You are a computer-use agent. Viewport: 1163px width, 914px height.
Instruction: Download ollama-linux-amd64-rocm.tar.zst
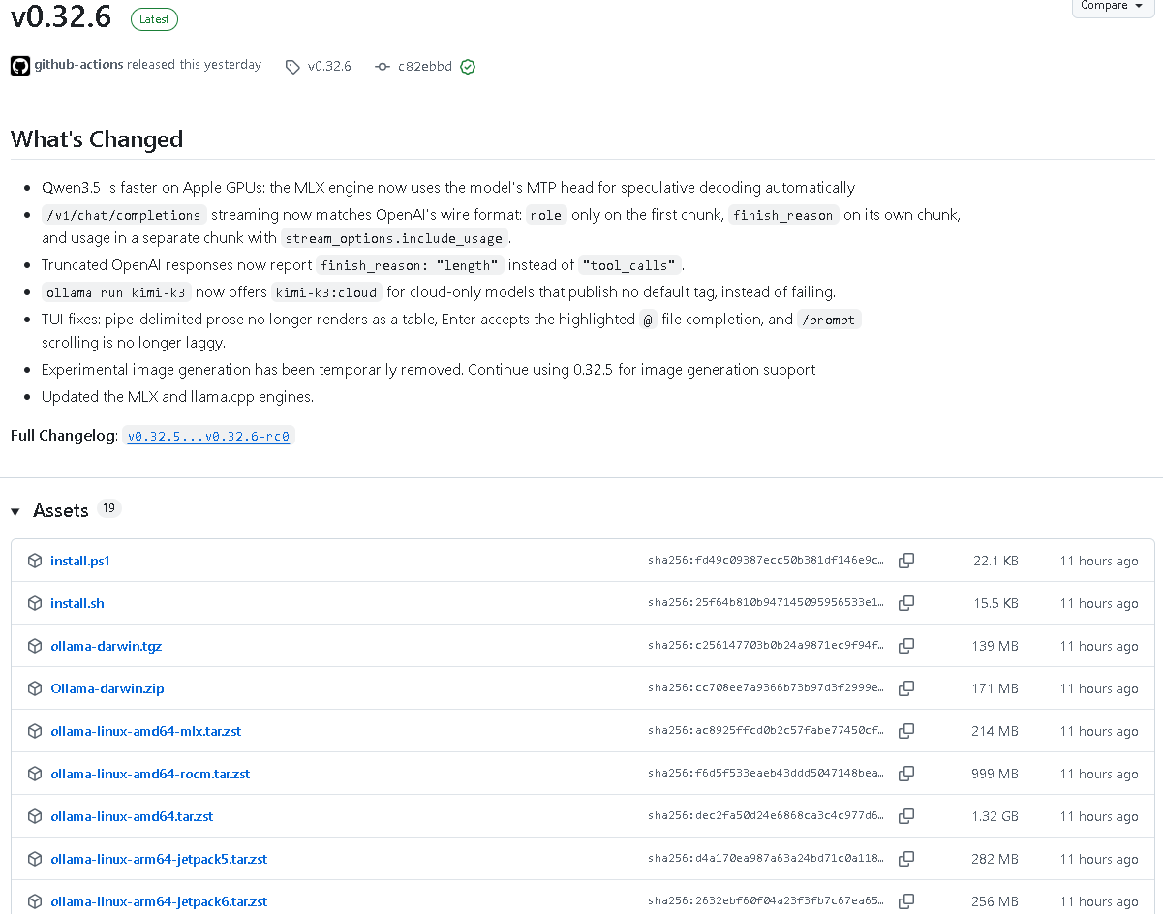click(x=150, y=774)
